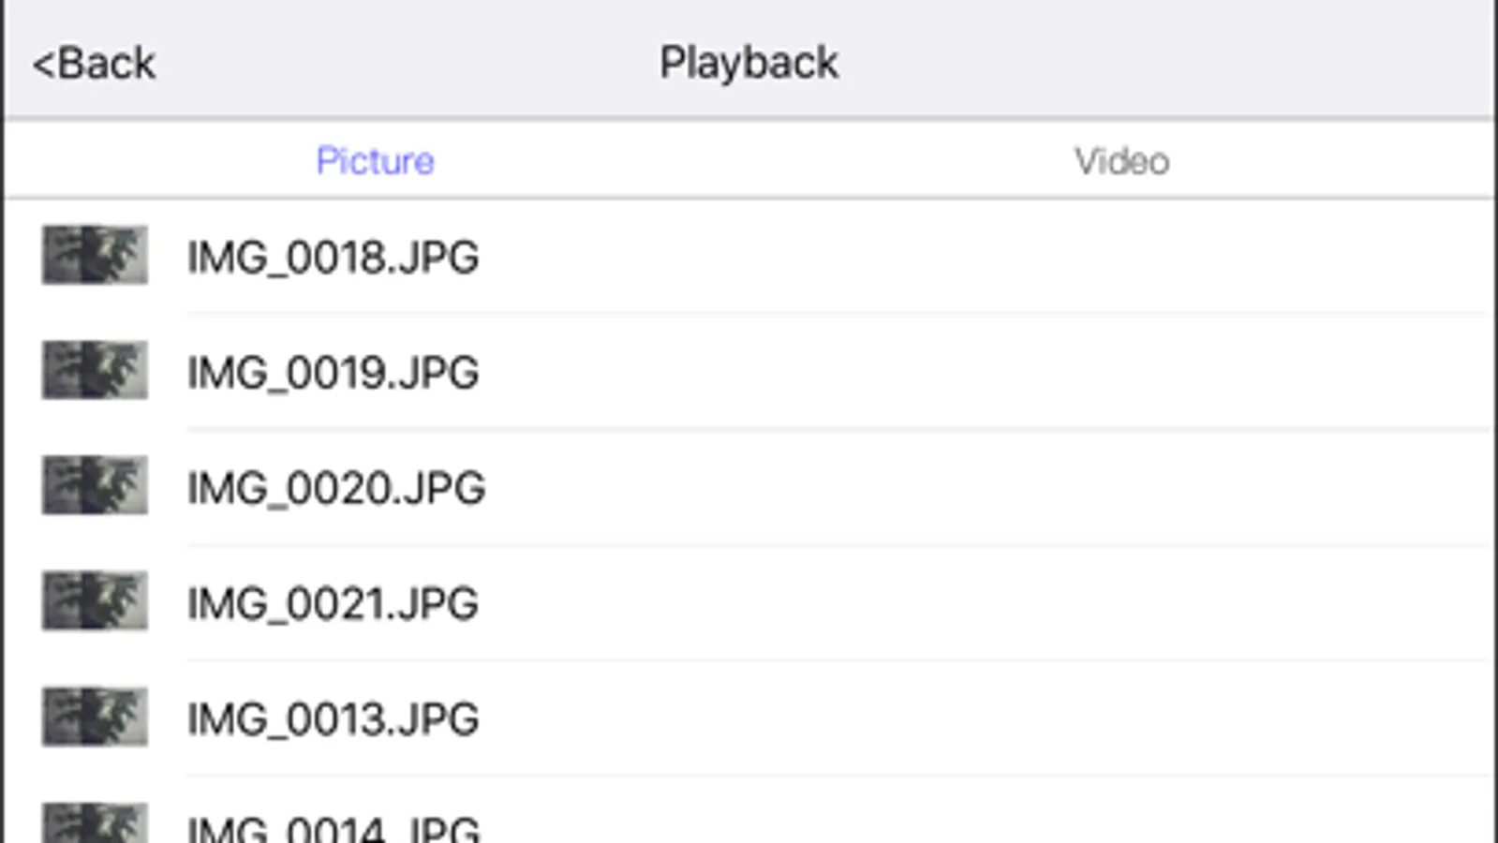View the IMG_0021.JPG thumbnail
Viewport: 1498px width, 843px height.
pos(95,600)
